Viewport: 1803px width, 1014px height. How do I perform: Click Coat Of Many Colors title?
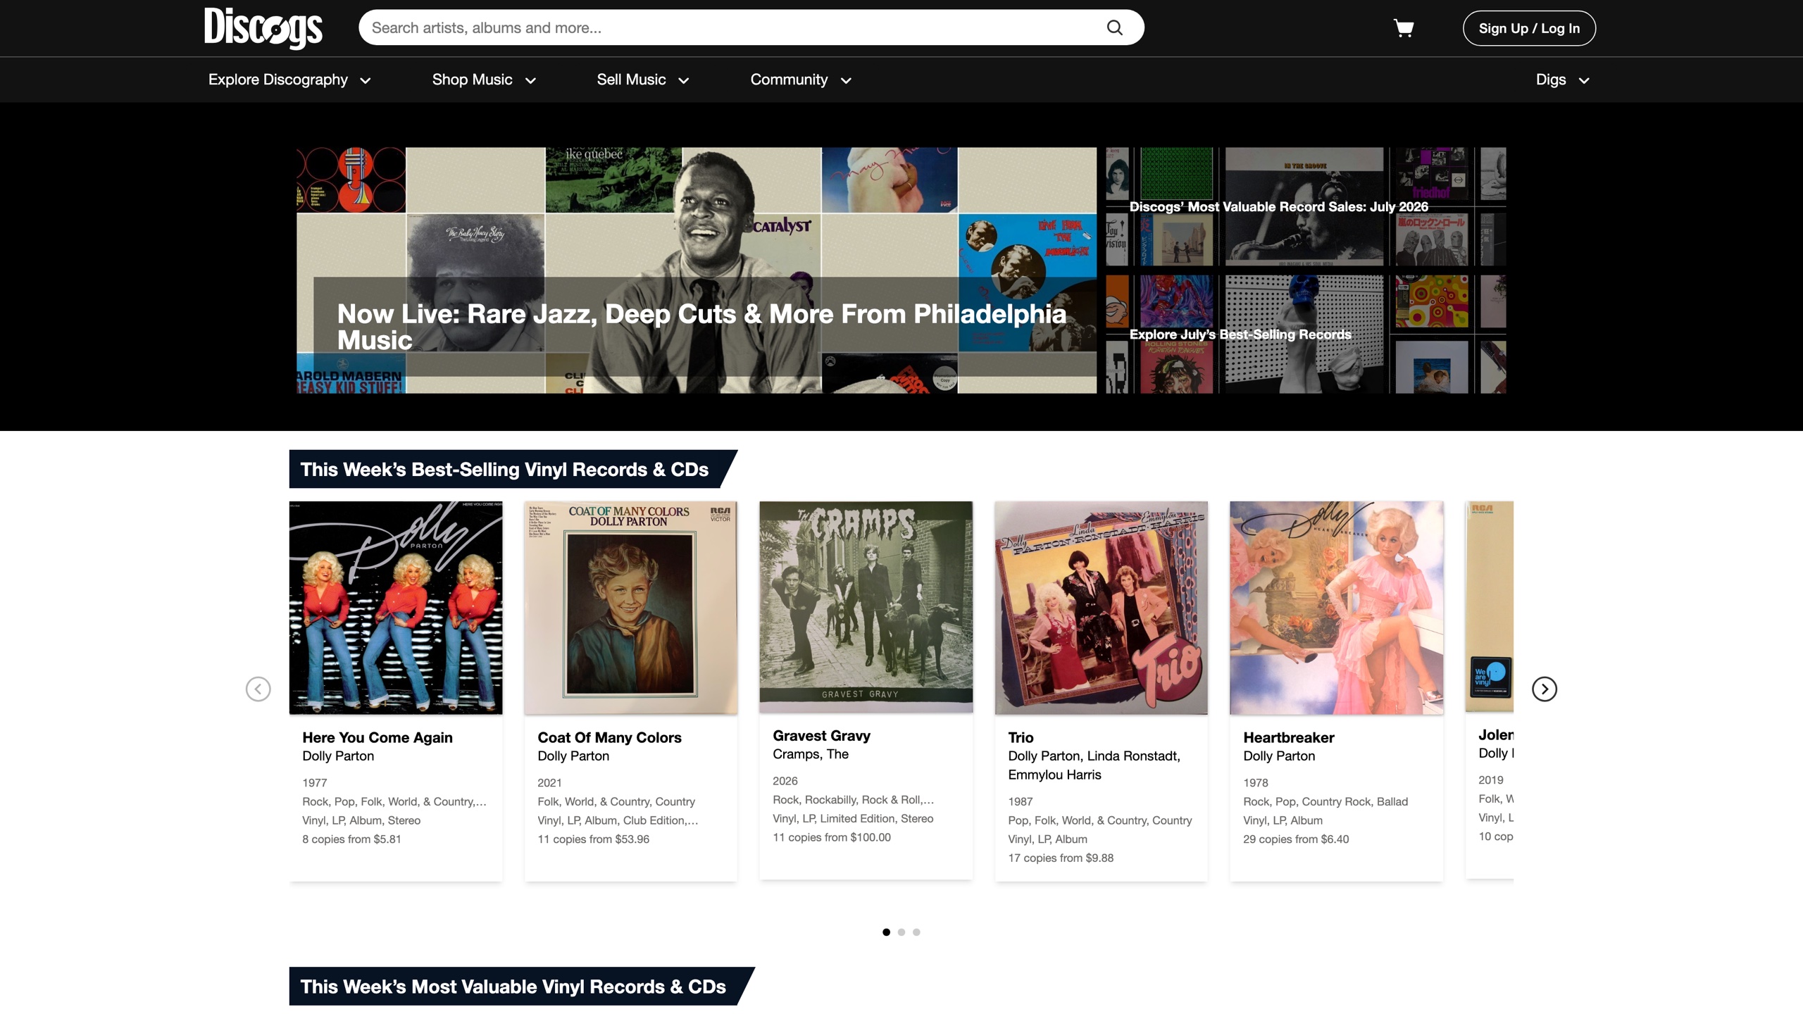609,737
